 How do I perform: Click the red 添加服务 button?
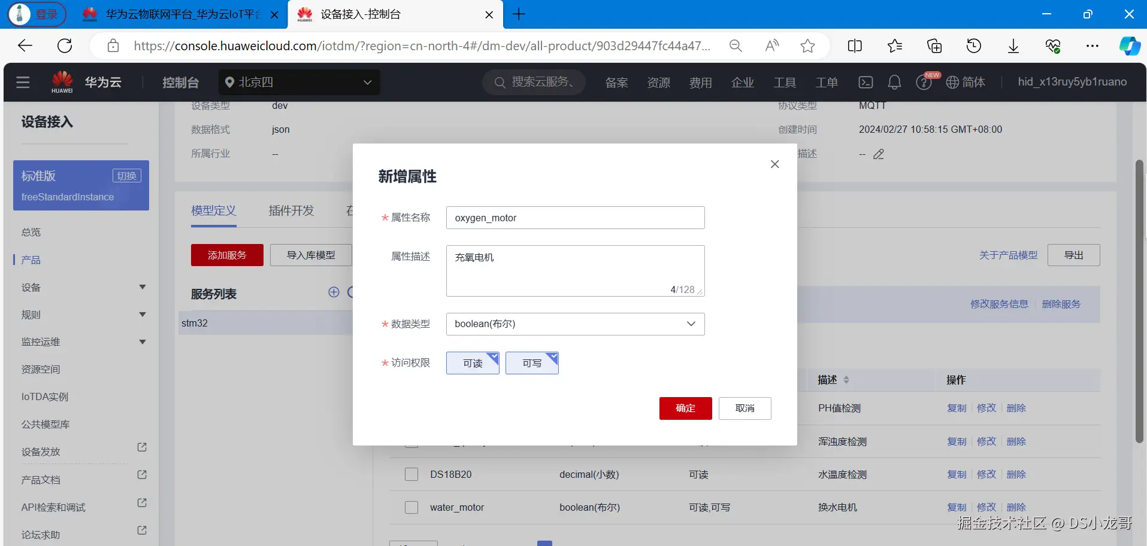click(227, 255)
